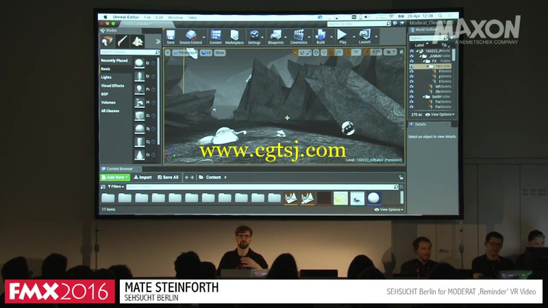Collapse the FX folder in outliner
Viewport: 548px width, 308px height.
(423, 61)
